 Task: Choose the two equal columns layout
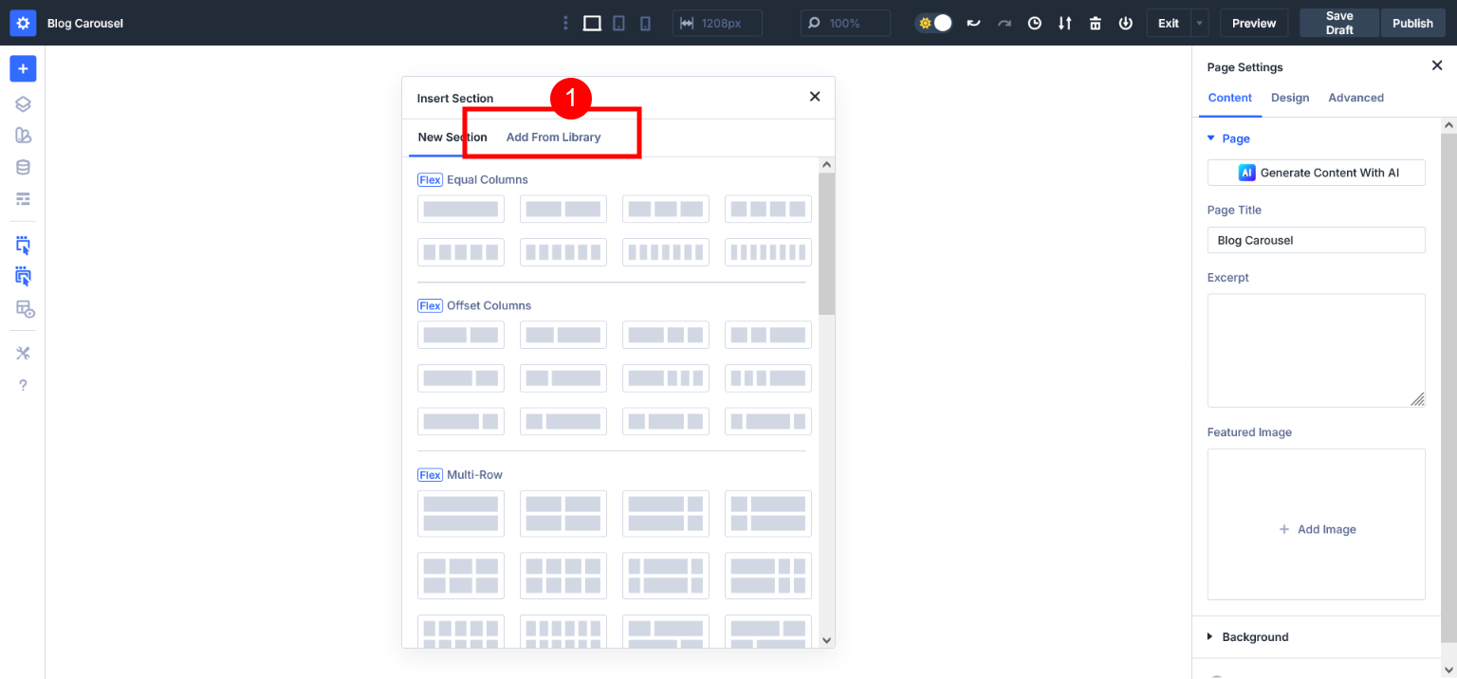pos(563,209)
